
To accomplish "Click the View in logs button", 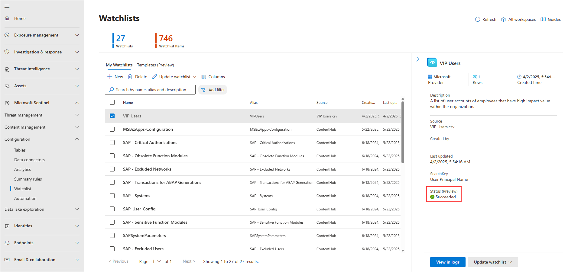I will tap(448, 262).
